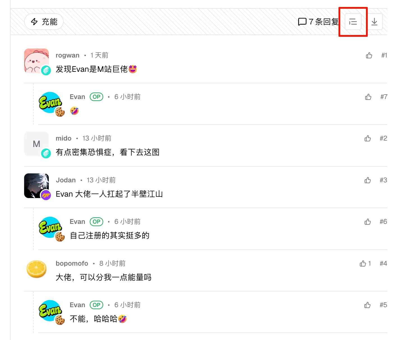The height and width of the screenshot is (340, 405).
Task: Toggle the threaded reply view icon
Action: click(x=353, y=22)
